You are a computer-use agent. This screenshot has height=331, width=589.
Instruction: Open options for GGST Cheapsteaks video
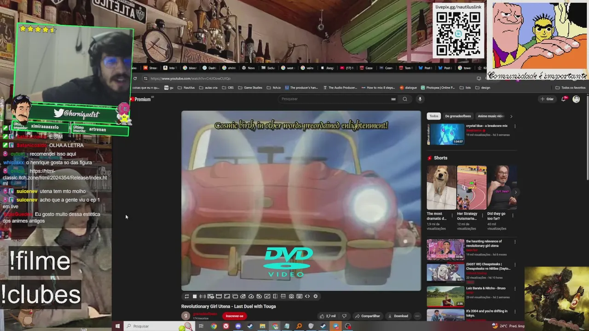click(515, 265)
